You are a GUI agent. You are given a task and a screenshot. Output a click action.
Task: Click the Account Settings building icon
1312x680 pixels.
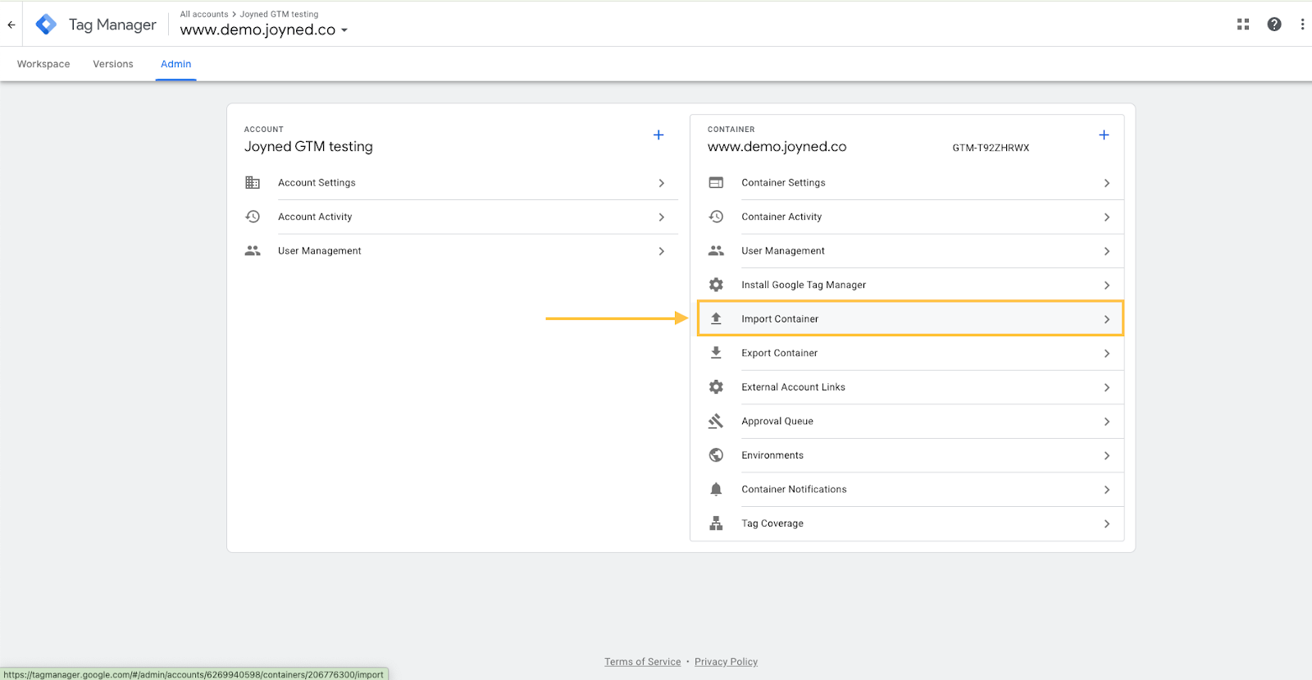tap(253, 183)
